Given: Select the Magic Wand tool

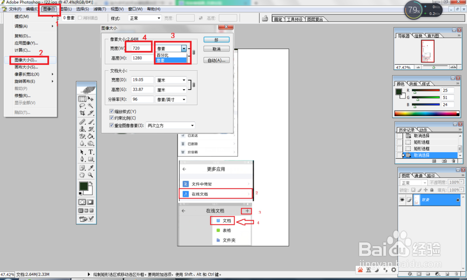Looking at the screenshot, I should (x=91, y=105).
